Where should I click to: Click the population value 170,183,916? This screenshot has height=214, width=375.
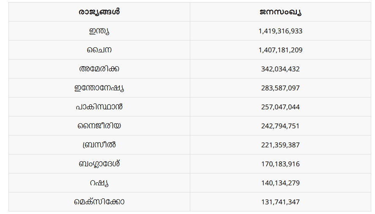point(280,164)
